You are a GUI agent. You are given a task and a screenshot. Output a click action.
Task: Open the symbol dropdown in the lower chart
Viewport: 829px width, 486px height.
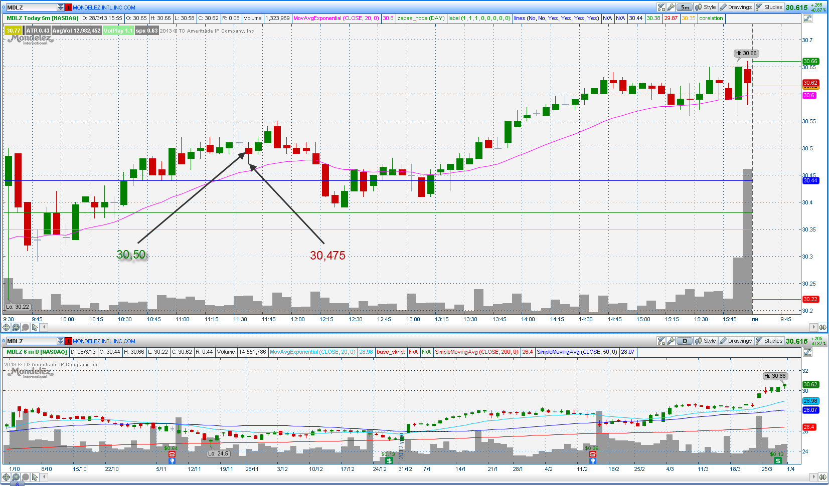point(61,341)
